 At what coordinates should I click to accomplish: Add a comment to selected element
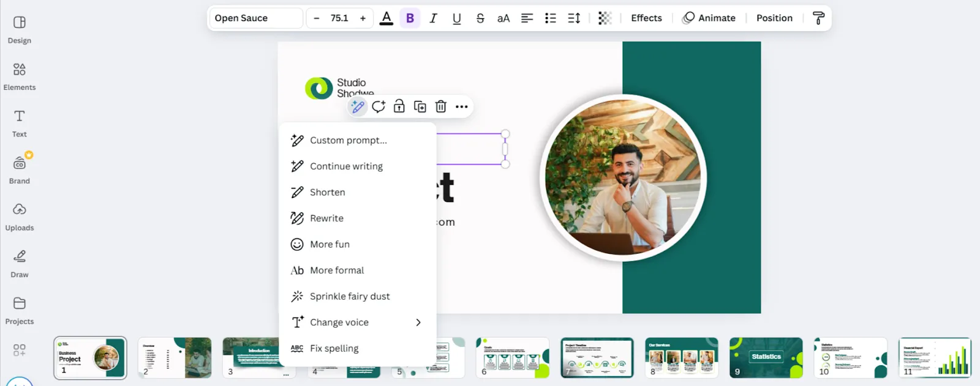click(x=379, y=107)
